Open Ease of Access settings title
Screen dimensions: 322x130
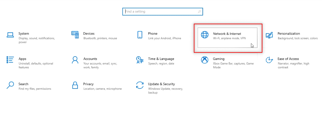coord(288,59)
